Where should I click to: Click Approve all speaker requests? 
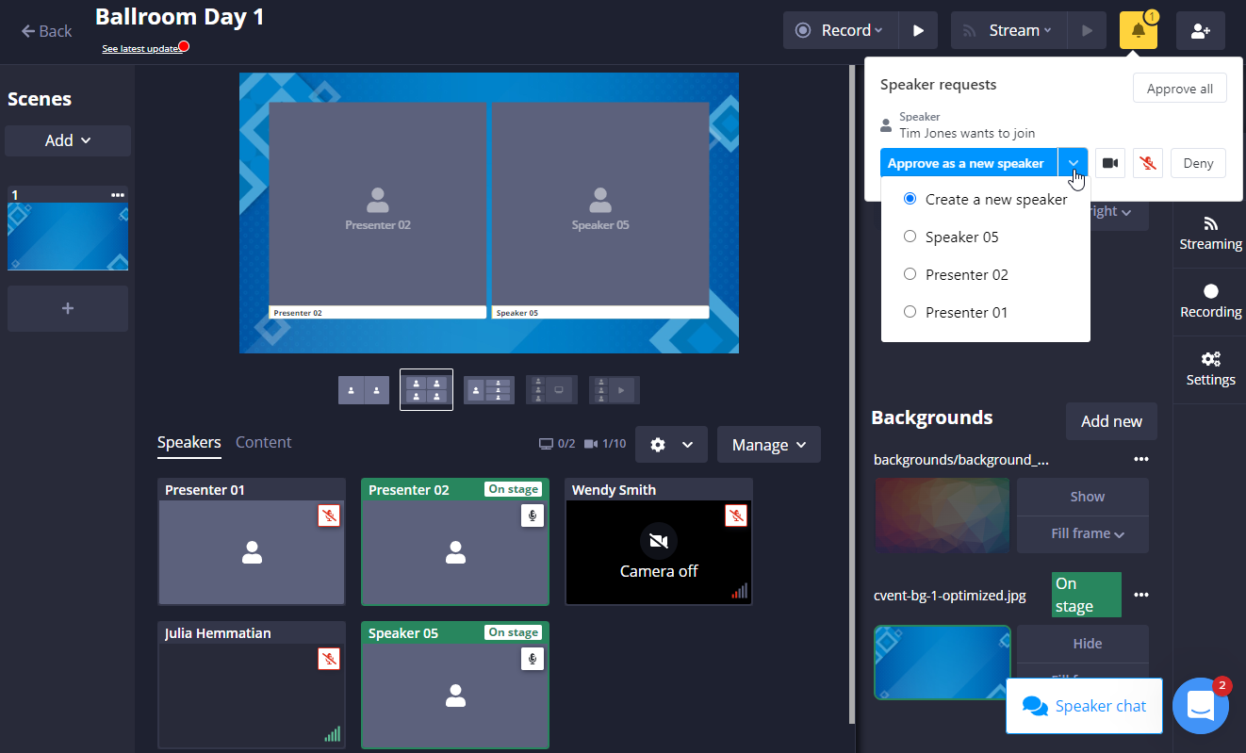1180,89
